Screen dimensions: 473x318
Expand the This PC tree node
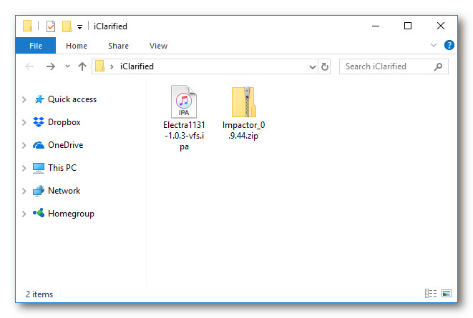[24, 168]
